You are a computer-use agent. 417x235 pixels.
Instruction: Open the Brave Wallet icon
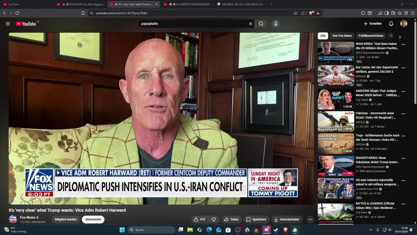tap(393, 13)
